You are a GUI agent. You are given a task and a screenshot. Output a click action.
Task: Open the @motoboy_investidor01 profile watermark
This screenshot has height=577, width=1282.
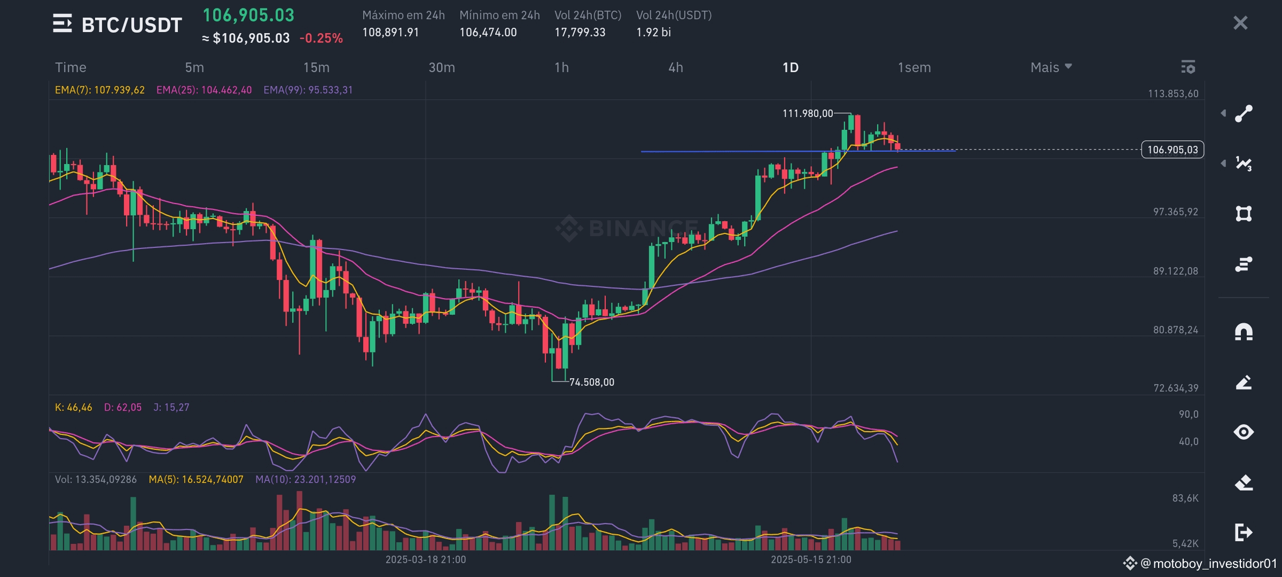tap(1200, 563)
